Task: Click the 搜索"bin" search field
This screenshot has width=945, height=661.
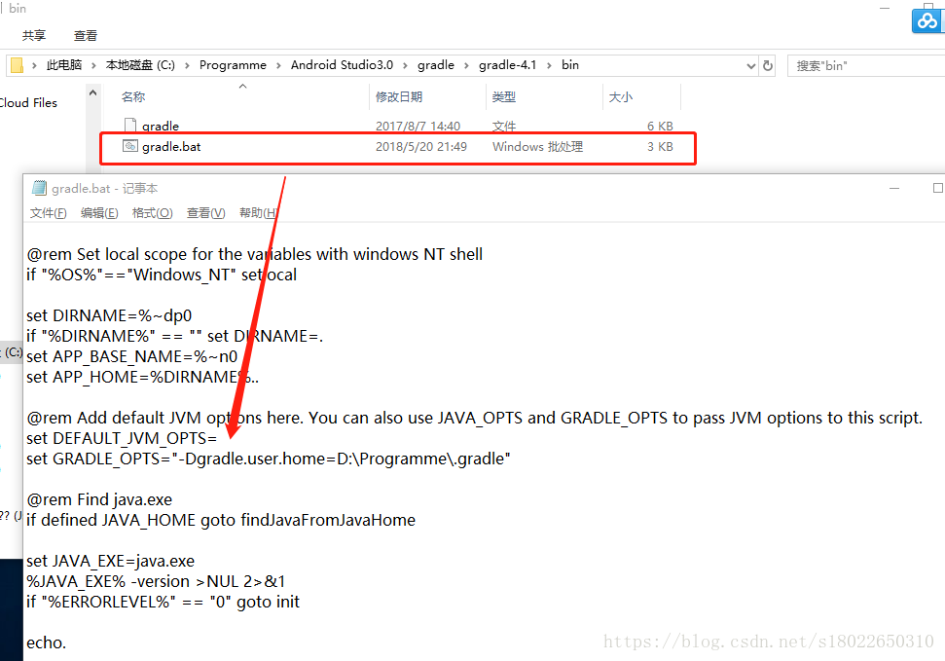Action: 866,66
